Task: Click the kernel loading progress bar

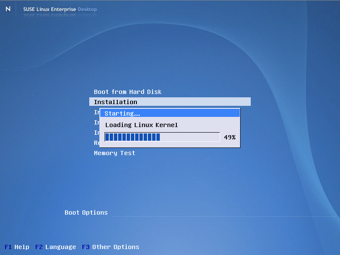Action: 162,137
